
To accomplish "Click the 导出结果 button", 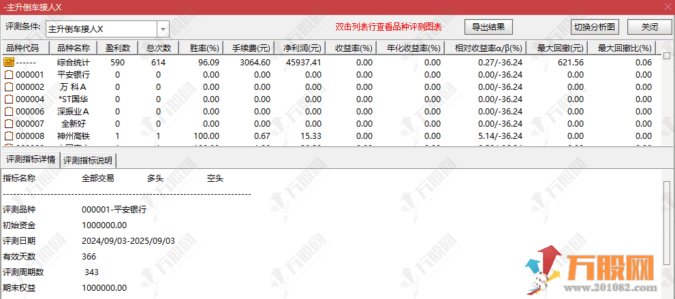I will 488,27.
